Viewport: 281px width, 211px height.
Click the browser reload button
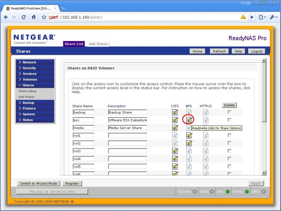pyautogui.click(x=24, y=17)
